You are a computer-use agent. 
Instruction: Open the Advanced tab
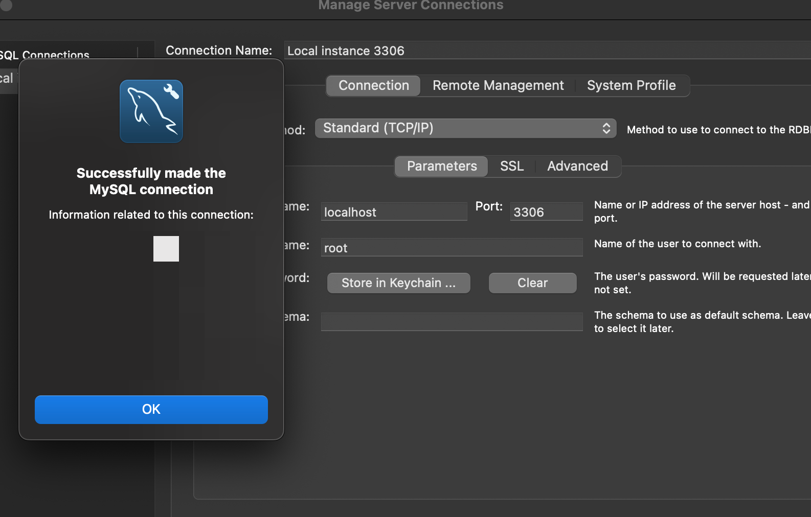coord(577,166)
